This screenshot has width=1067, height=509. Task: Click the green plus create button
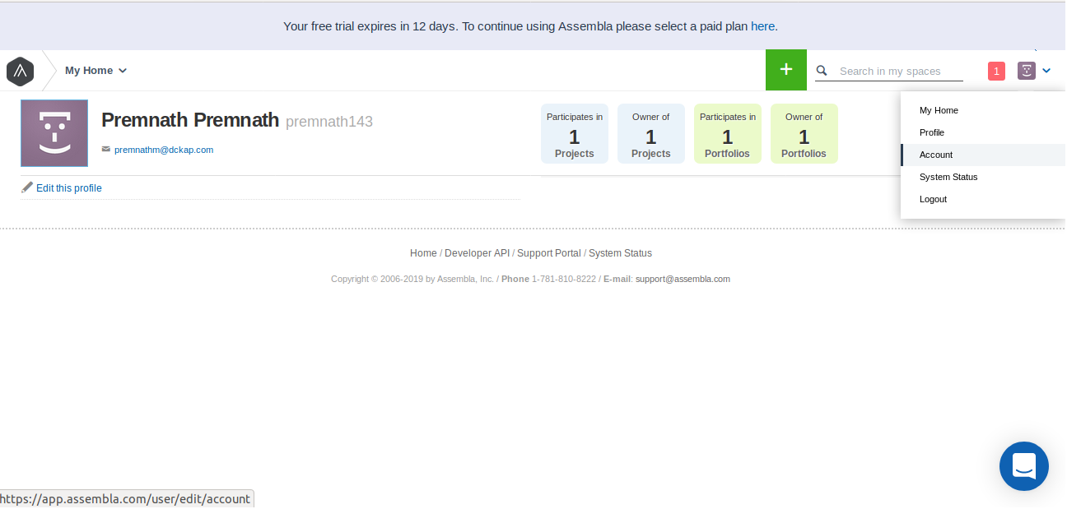coord(786,70)
